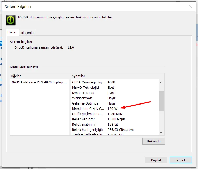The height and width of the screenshot is (169, 198).
Task: Click the details list scroll up arrow
Action: (161, 82)
